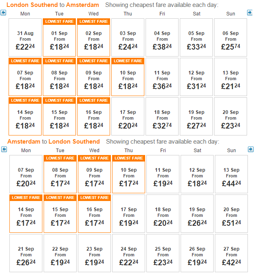
Task: Show earlier dates for Amsterdam return flights
Action: pos(4,149)
